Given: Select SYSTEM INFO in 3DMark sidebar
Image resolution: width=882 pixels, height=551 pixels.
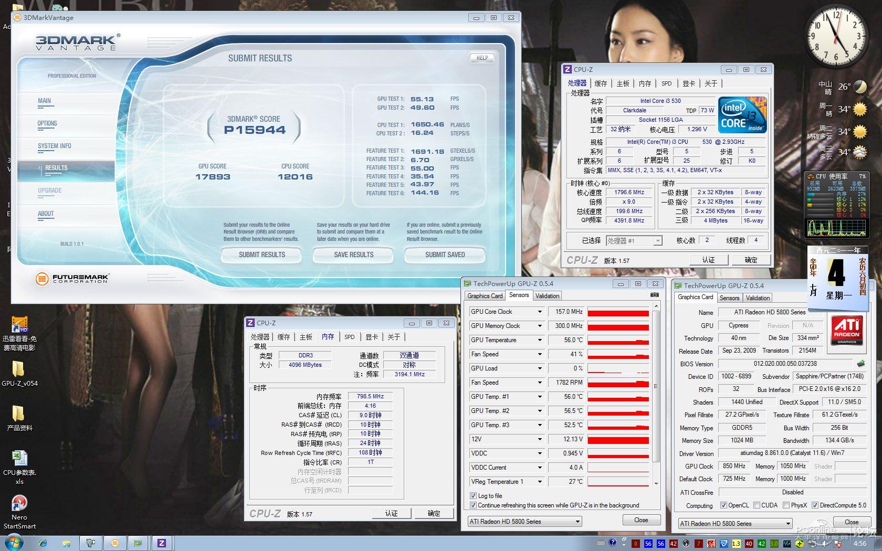Looking at the screenshot, I should (54, 146).
